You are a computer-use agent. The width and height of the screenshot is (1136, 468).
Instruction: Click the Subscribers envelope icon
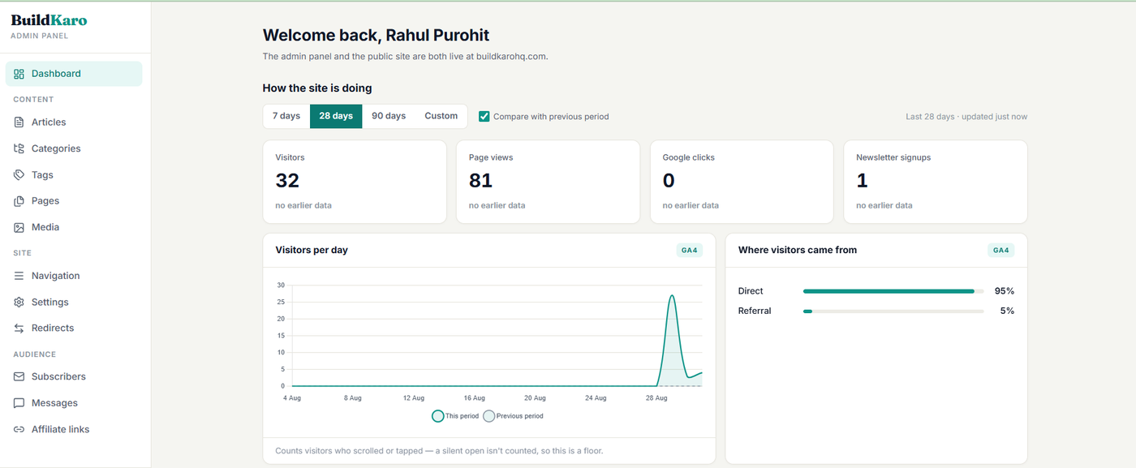[x=19, y=377]
